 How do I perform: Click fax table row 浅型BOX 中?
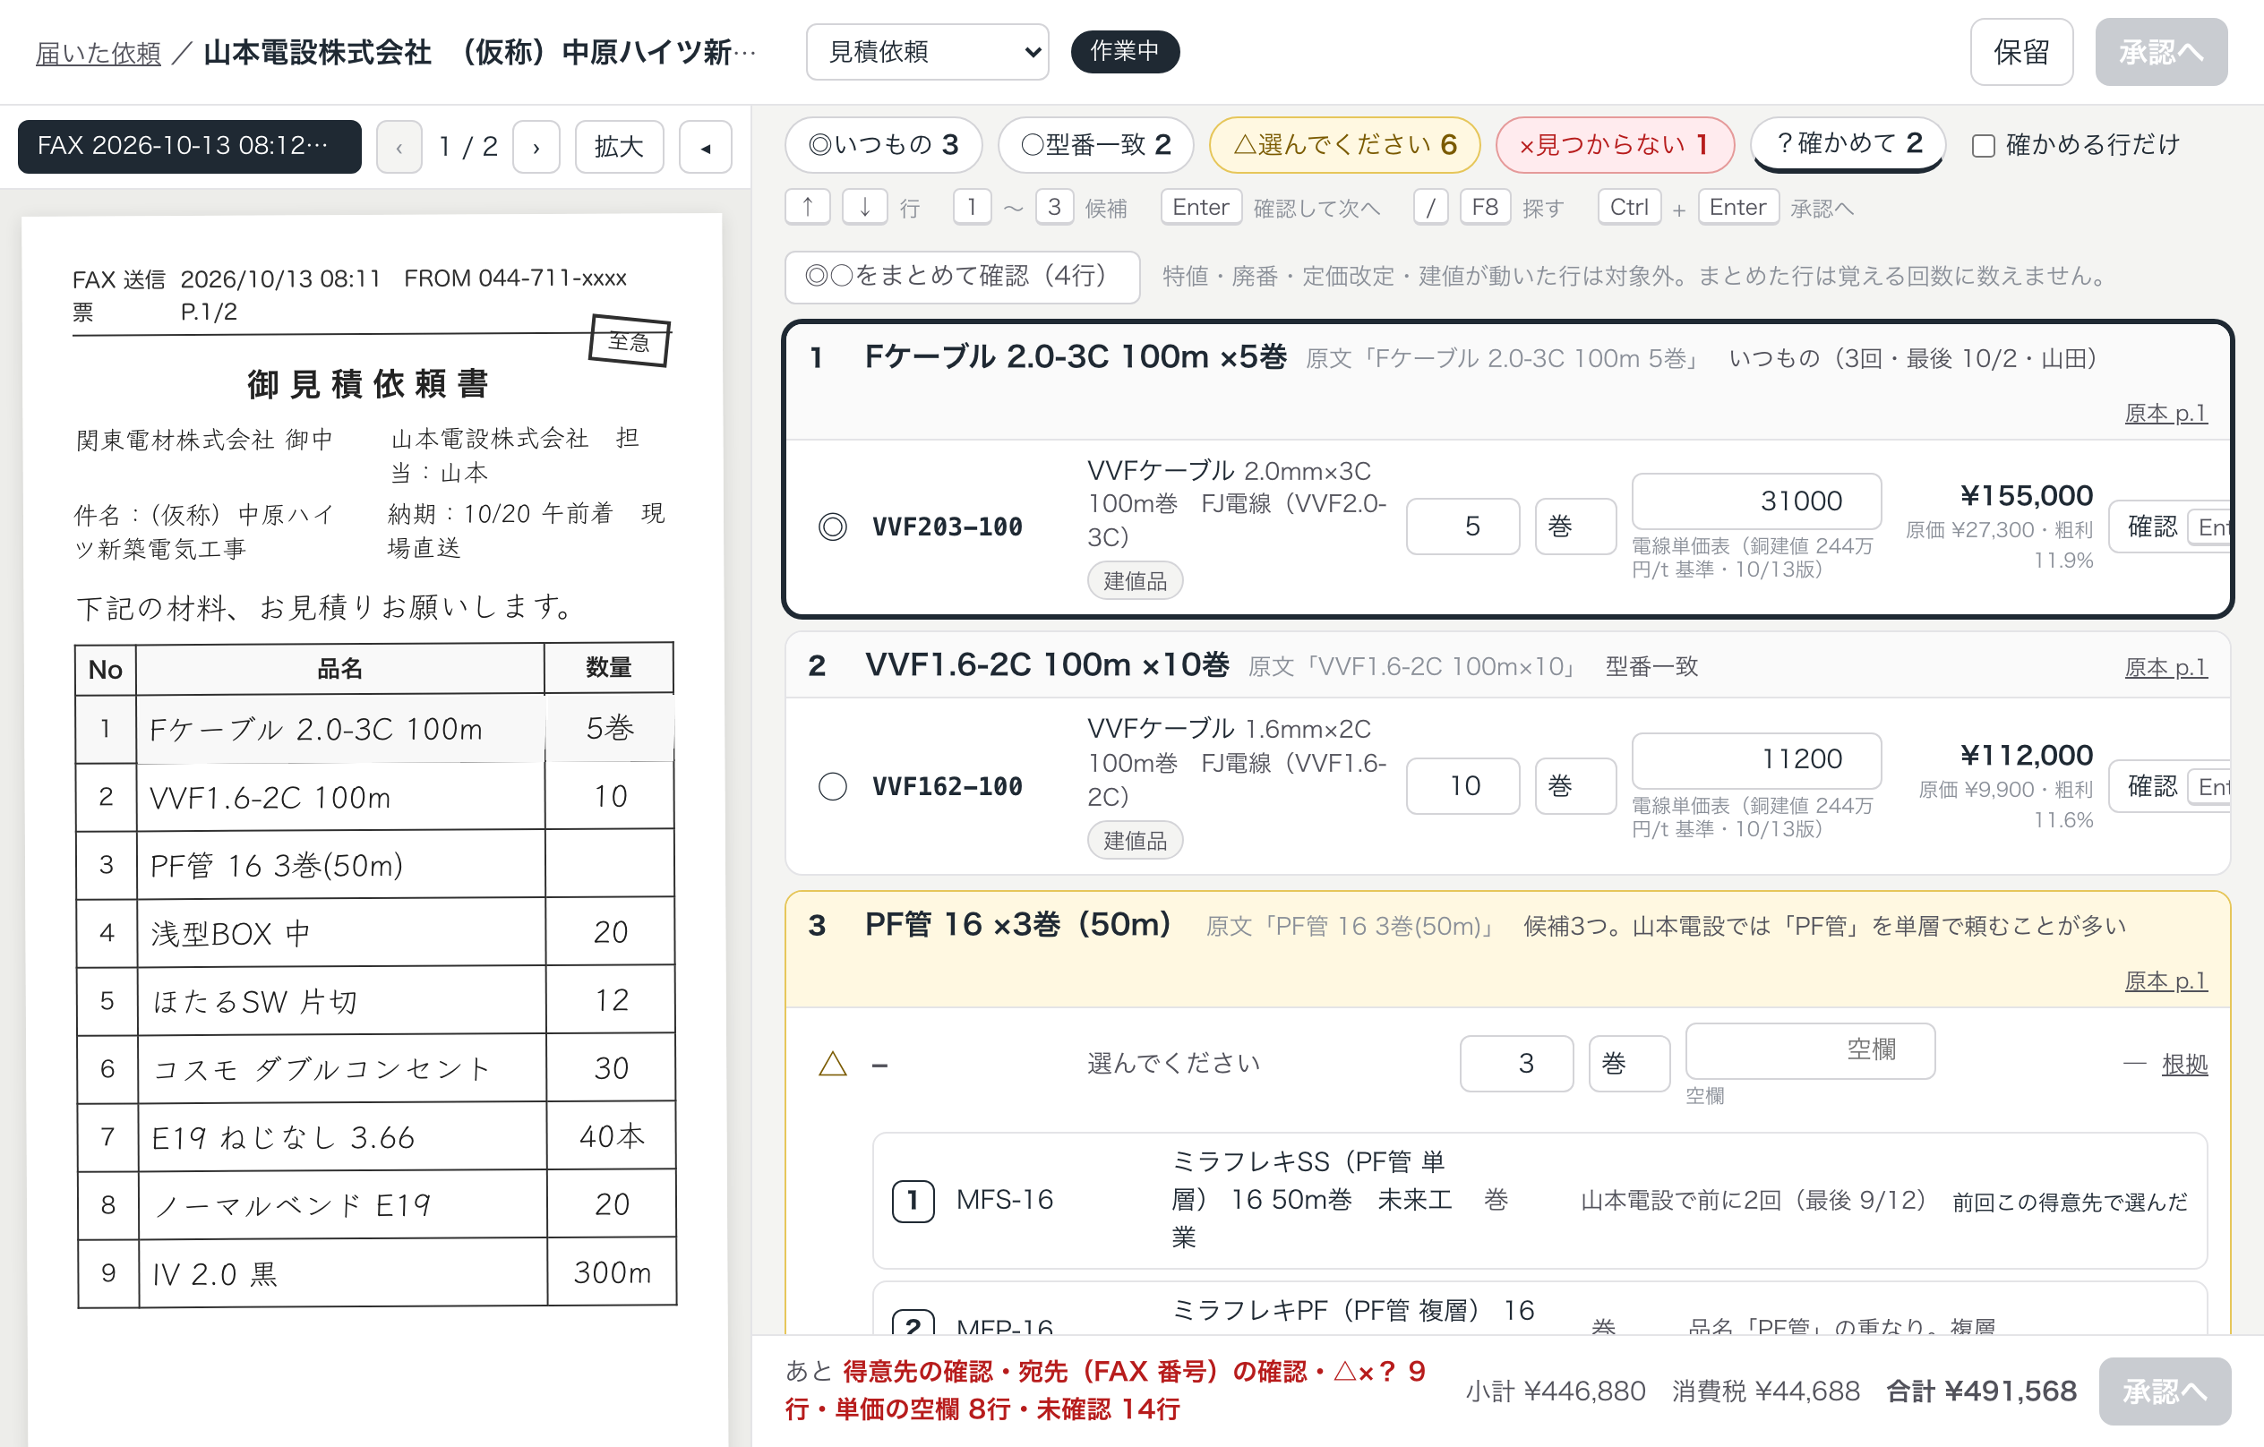pos(375,933)
